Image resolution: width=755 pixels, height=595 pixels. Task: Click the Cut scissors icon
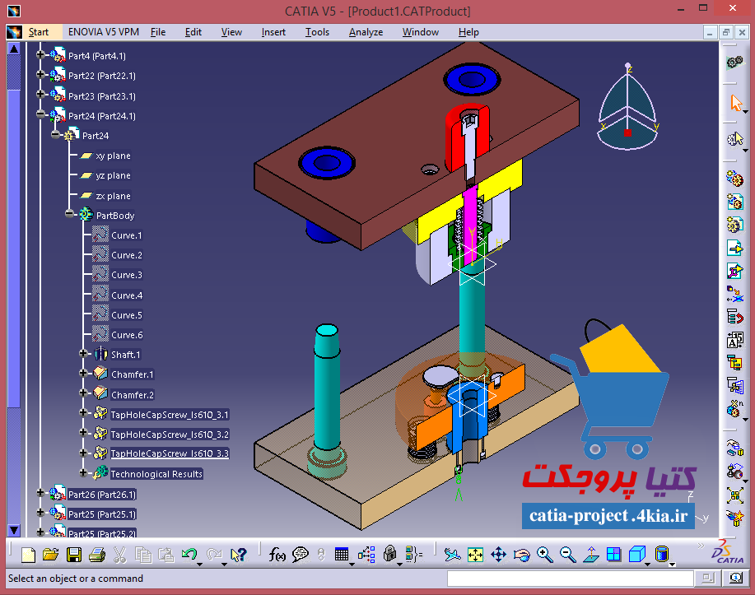[x=119, y=555]
